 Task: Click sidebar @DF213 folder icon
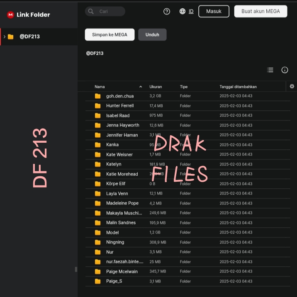pyautogui.click(x=11, y=37)
